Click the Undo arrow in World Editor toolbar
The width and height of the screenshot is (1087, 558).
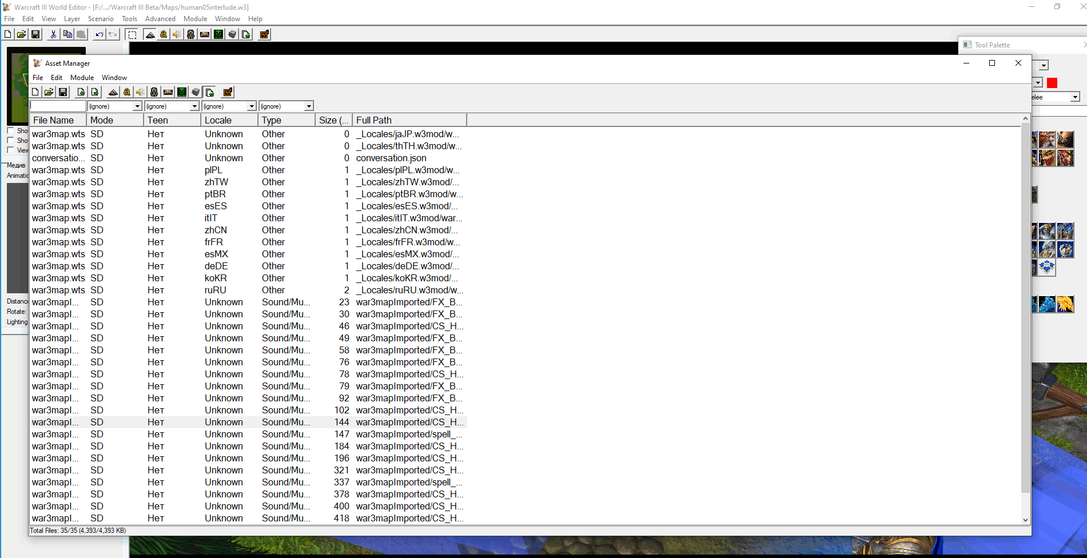(x=99, y=34)
